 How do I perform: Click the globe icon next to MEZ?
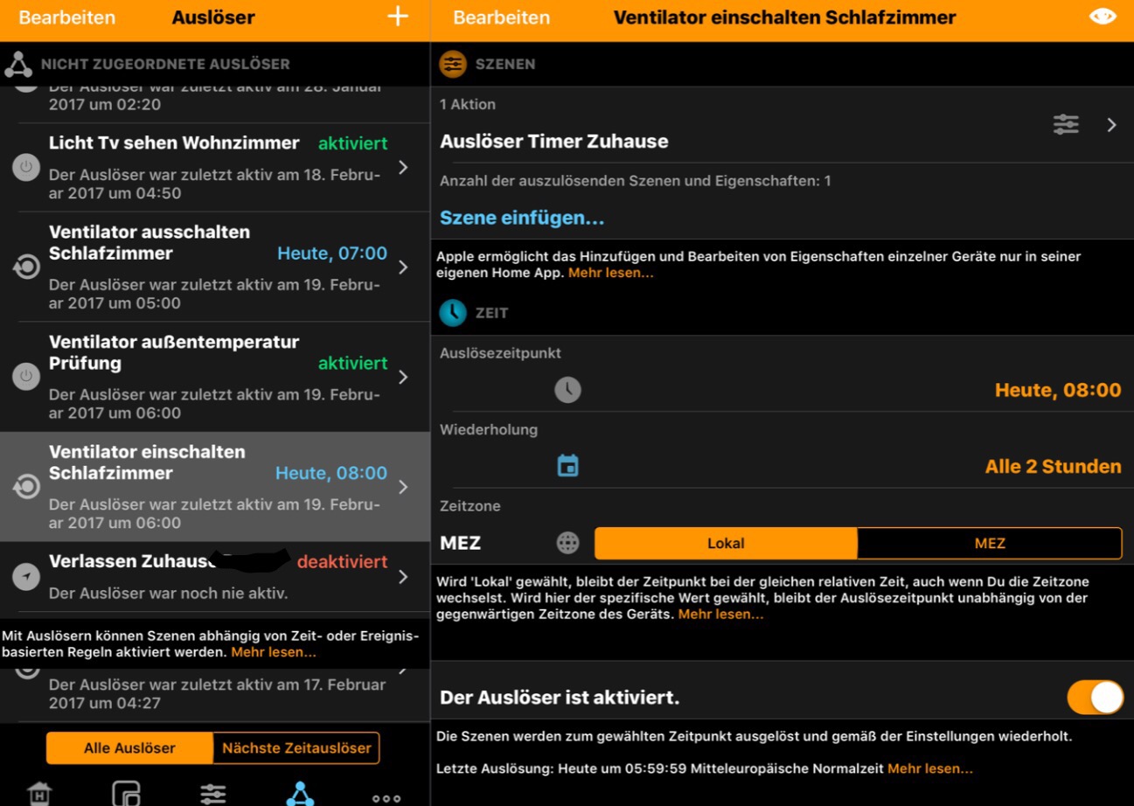point(567,543)
